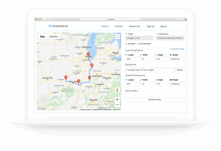Image resolution: width=221 pixels, height=151 pixels.
Task: Expand the Extra Fields section
Action: pos(132,91)
